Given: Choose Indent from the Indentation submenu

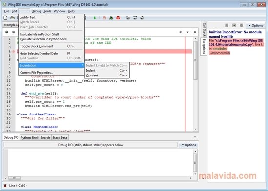Looking at the screenshot, I should tap(107, 71).
